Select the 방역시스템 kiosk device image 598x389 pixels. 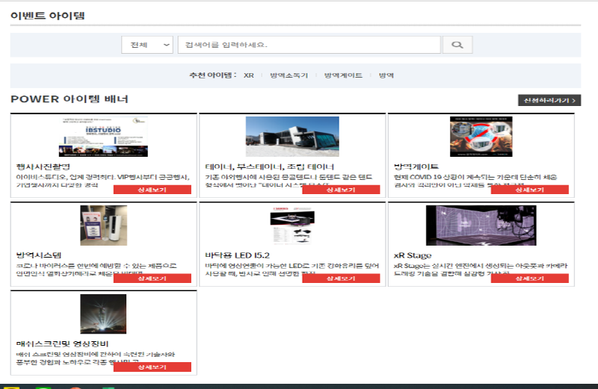(x=104, y=225)
